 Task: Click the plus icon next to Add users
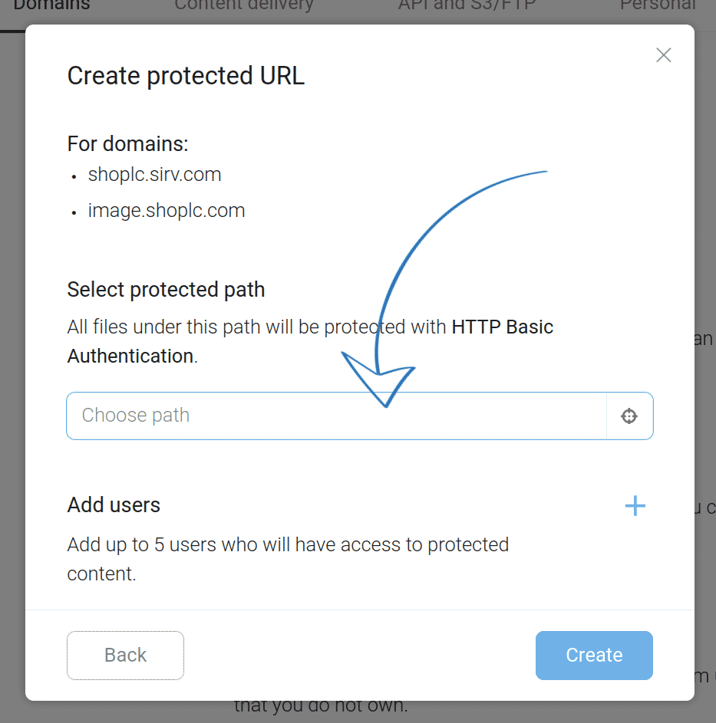635,505
